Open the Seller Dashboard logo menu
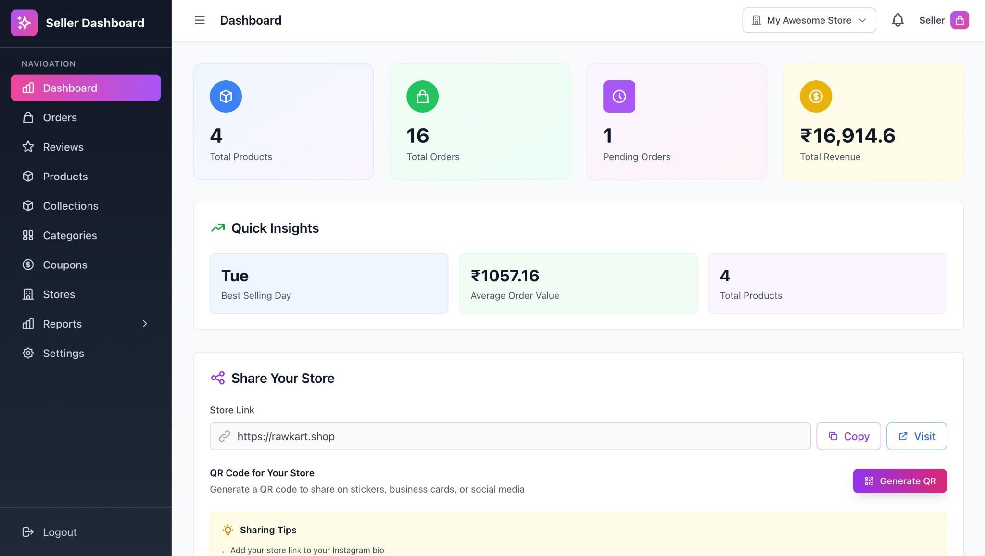The width and height of the screenshot is (985, 556). pyautogui.click(x=24, y=23)
